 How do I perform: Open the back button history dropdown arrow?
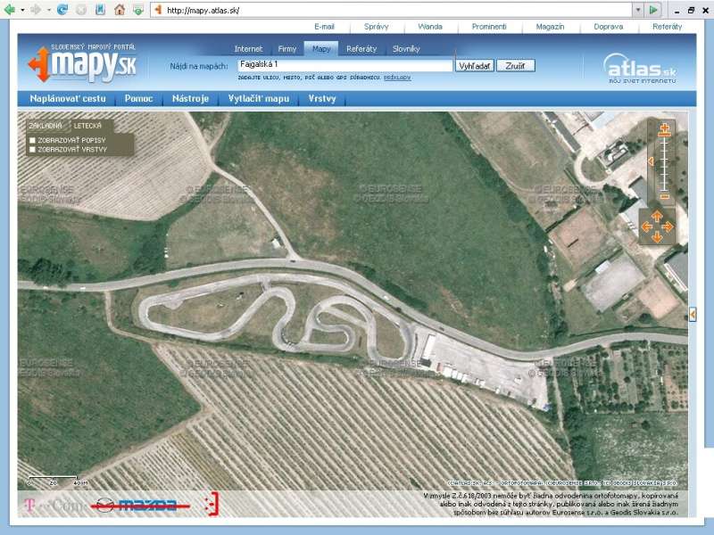pyautogui.click(x=22, y=10)
